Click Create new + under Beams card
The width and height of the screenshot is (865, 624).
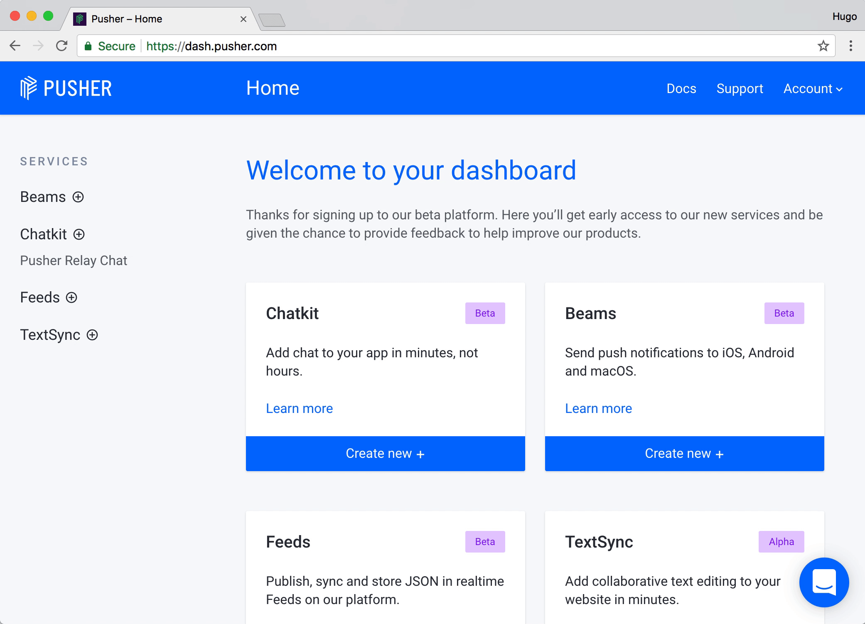(x=684, y=453)
